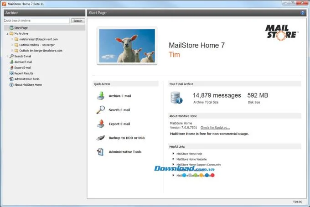Click the Check for Updates link
Screen dimensions: 310x207
click(215, 128)
